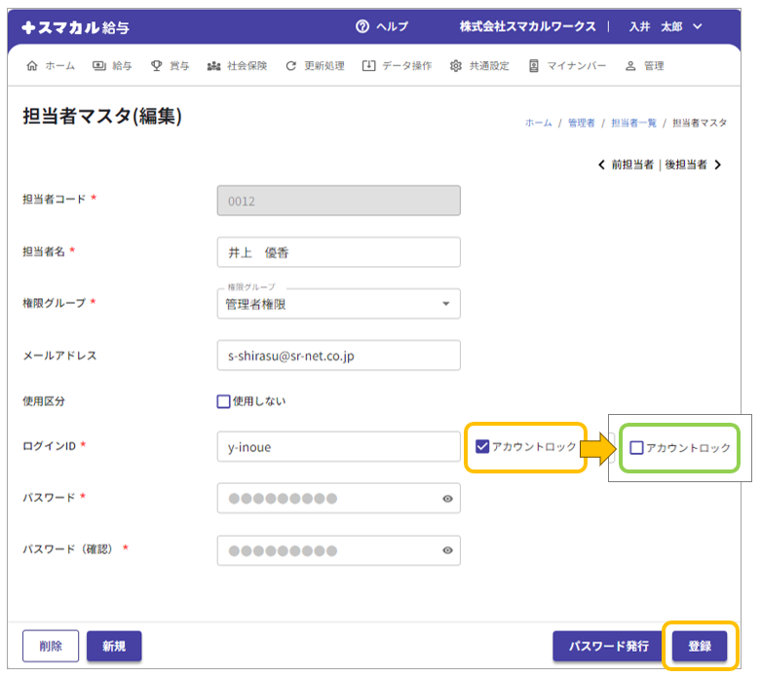761x677 pixels.
Task: Go to 後担当者 next person arrow
Action: click(718, 165)
